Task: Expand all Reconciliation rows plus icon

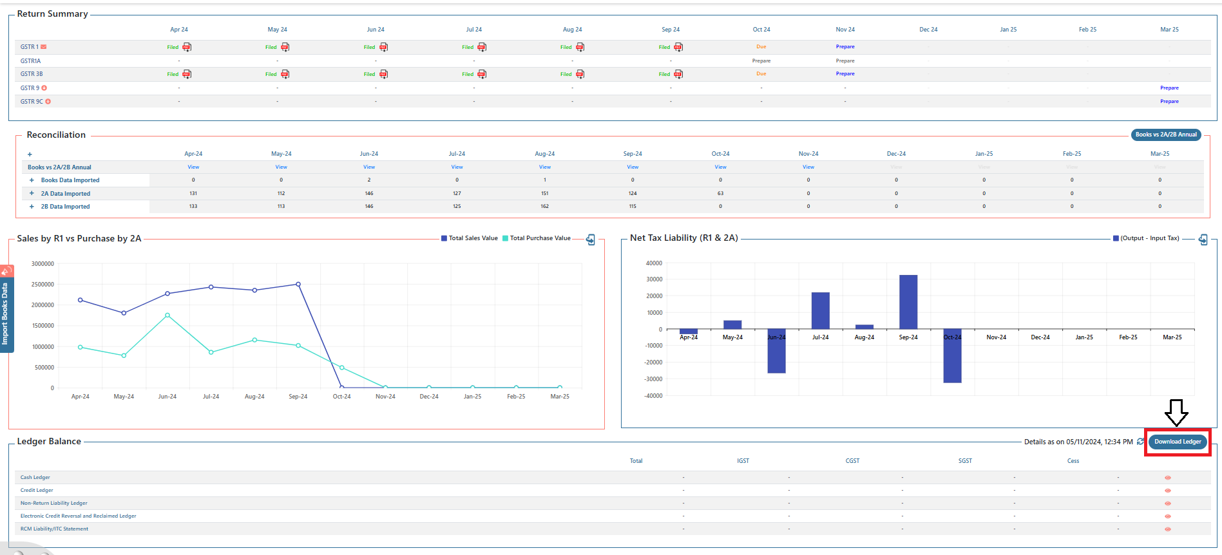Action: tap(30, 155)
